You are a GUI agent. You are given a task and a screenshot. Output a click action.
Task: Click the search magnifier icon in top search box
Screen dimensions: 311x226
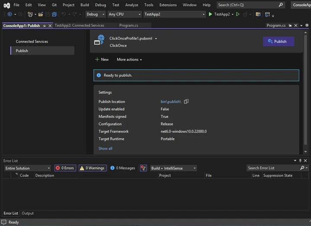point(281,5)
